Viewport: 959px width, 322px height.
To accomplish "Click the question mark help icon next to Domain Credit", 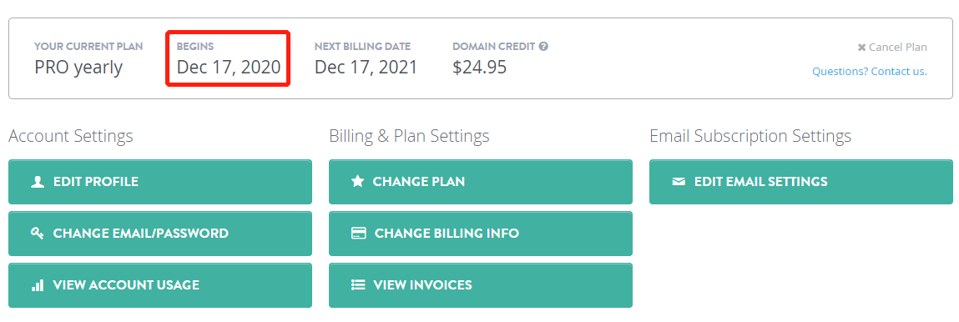I will [543, 46].
